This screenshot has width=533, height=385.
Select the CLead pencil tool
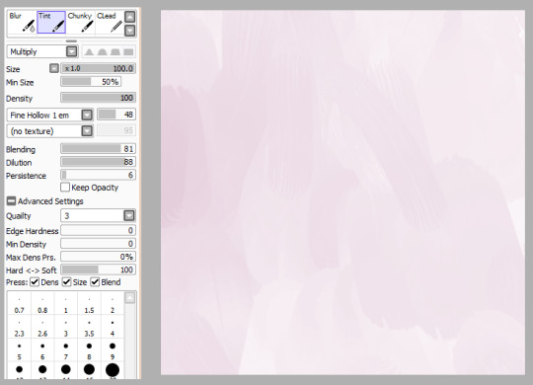point(110,22)
